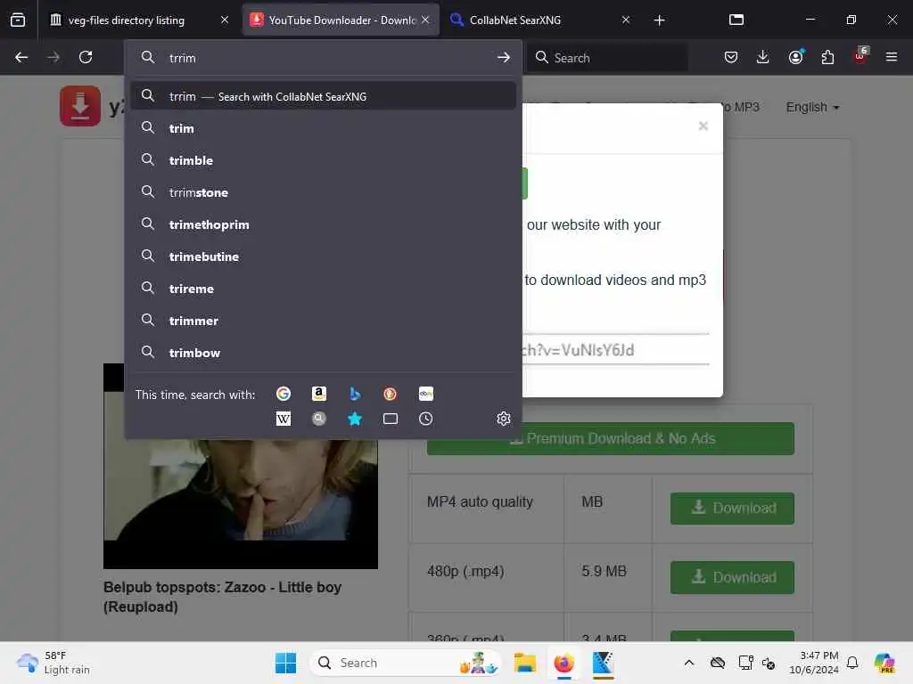Image resolution: width=913 pixels, height=684 pixels.
Task: Click the go arrow in the address bar
Action: [x=504, y=58]
